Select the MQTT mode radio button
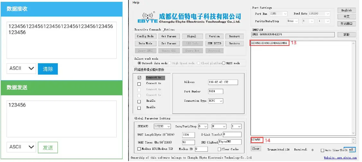The height and width of the screenshot is (162, 362). [224, 63]
